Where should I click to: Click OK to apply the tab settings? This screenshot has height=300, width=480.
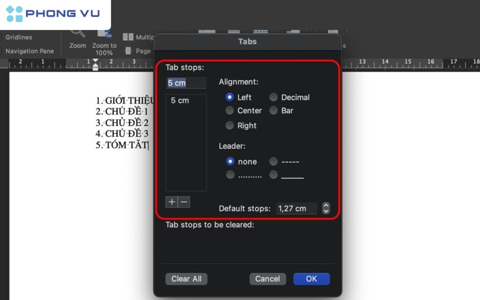311,279
